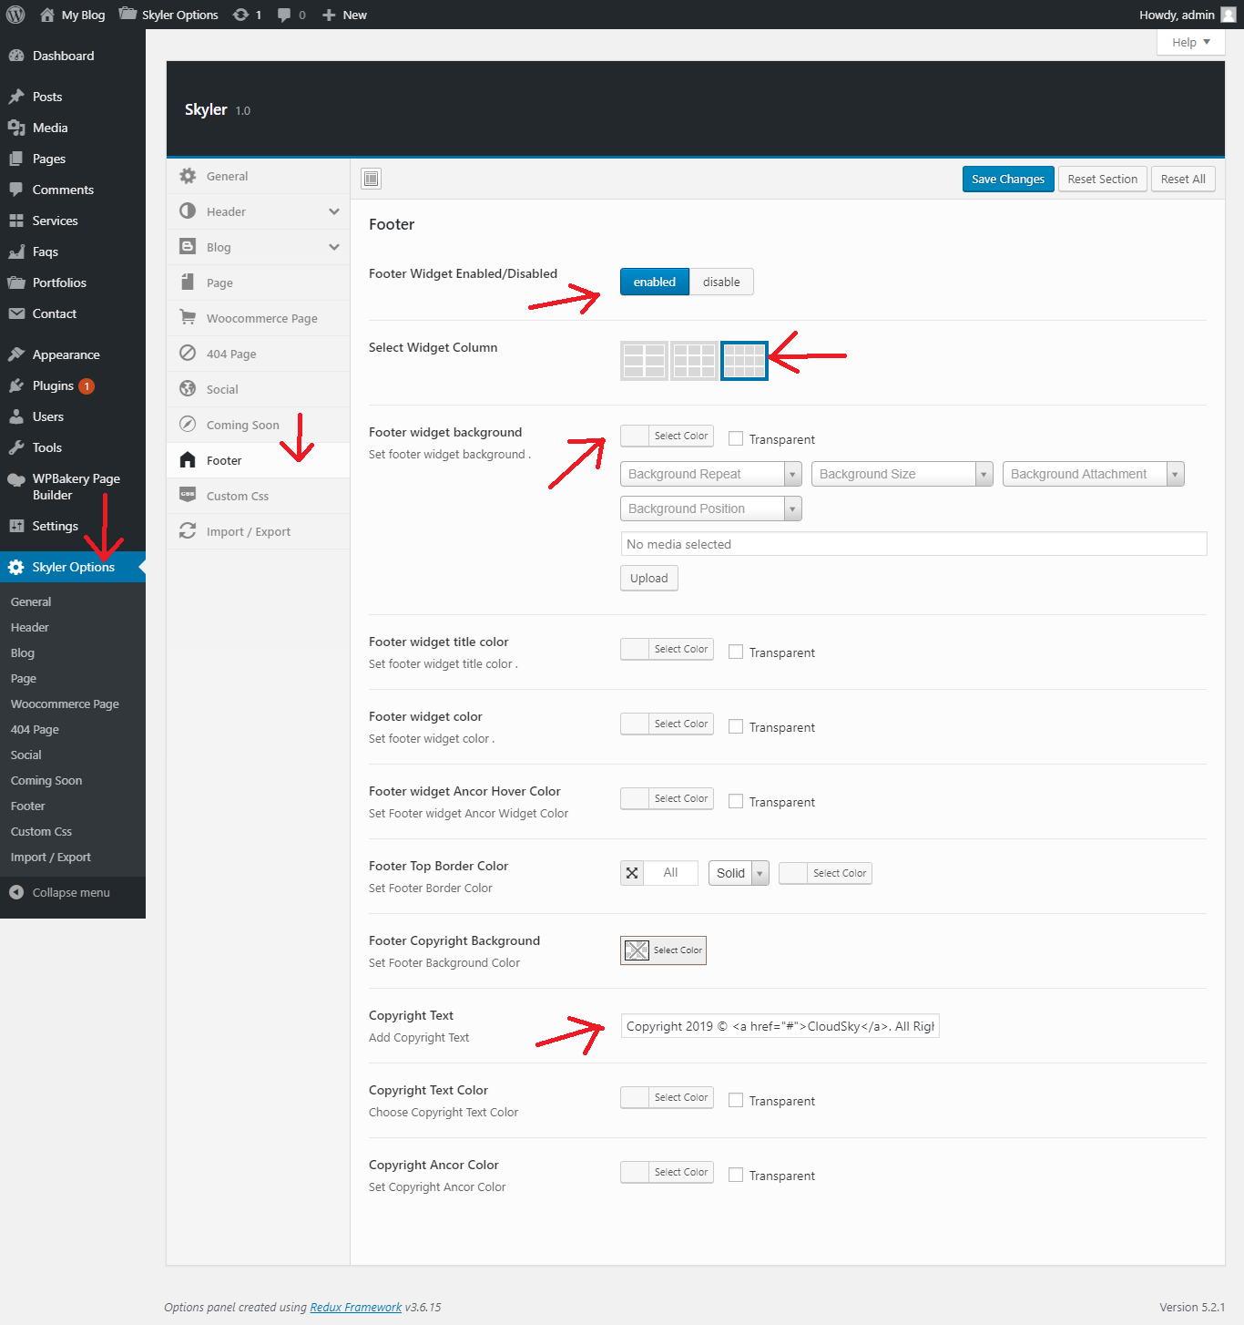The width and height of the screenshot is (1244, 1325).
Task: Click the Comments icon in sidebar
Action: coord(16,190)
